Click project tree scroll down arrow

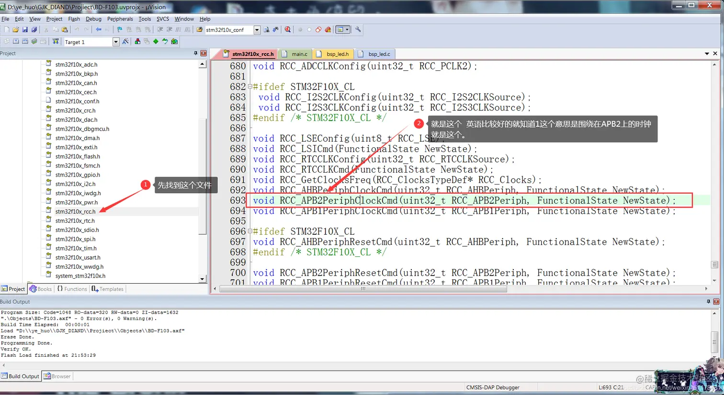(202, 279)
